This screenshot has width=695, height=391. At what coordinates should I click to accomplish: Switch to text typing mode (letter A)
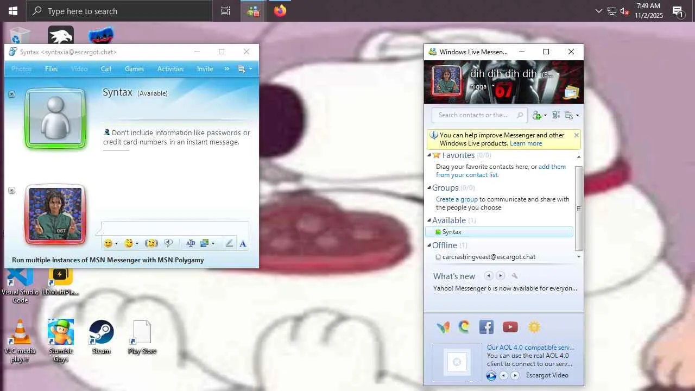[x=243, y=243]
